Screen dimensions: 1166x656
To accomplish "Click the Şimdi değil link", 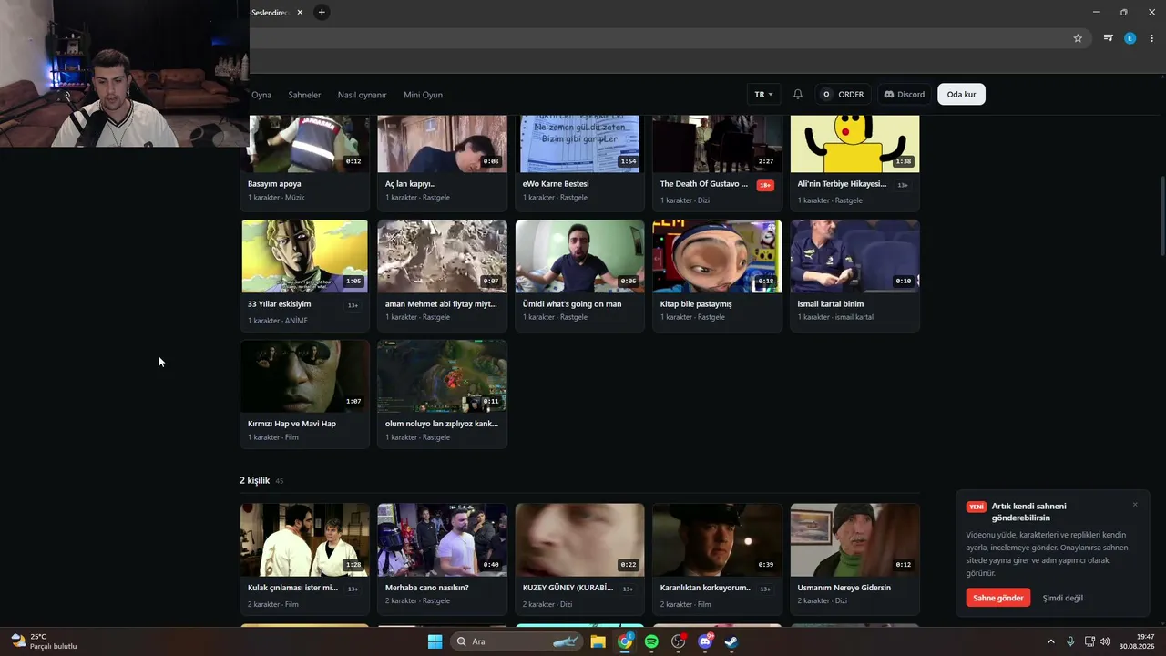I will point(1063,598).
